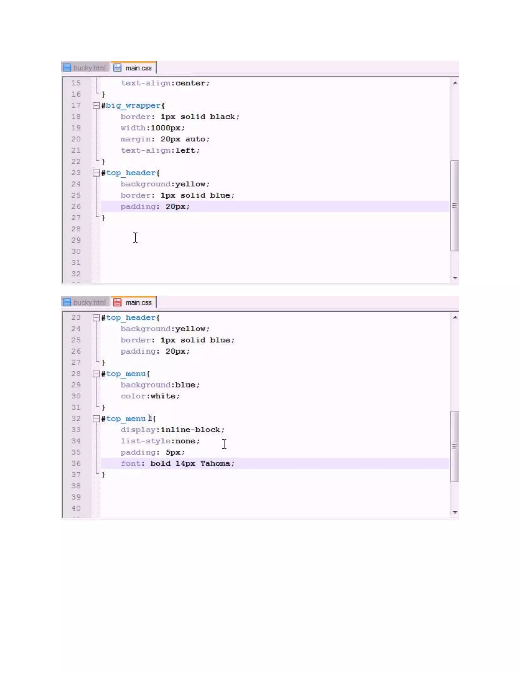Click the vertical scrollbar thumb in upper editor
Screen dimensions: 520x673
tap(454, 206)
